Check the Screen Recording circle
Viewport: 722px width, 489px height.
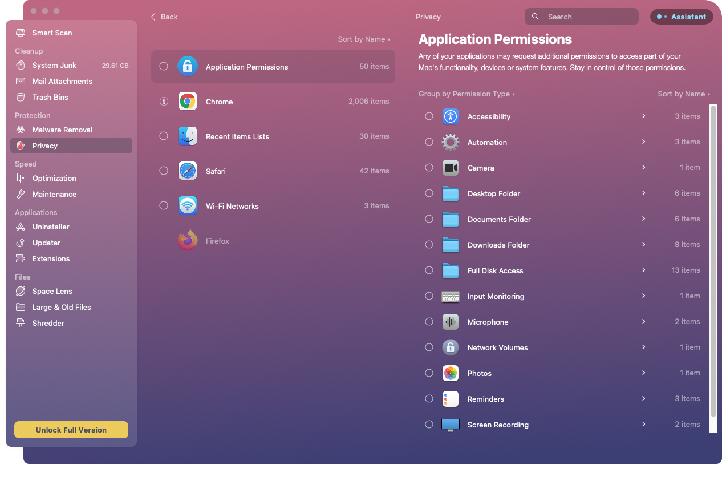tap(429, 424)
